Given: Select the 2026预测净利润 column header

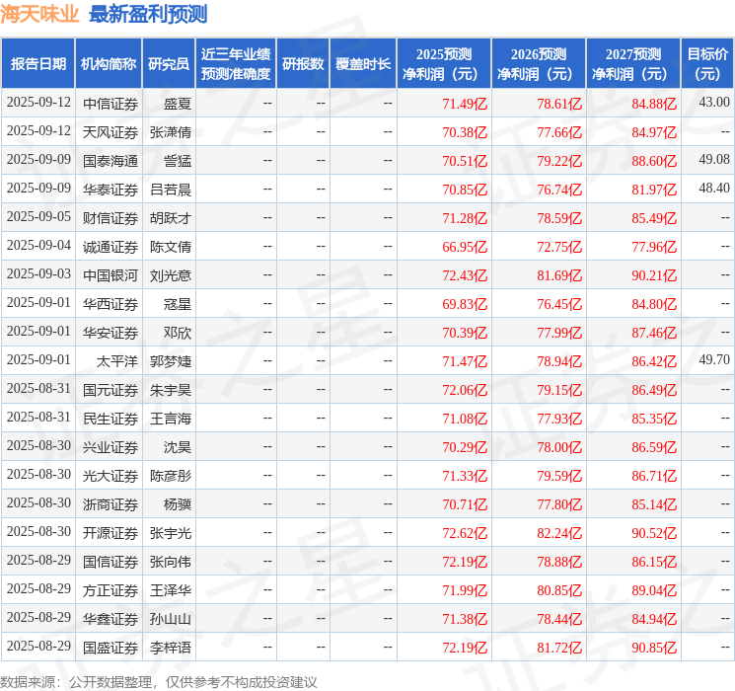Looking at the screenshot, I should (539, 64).
